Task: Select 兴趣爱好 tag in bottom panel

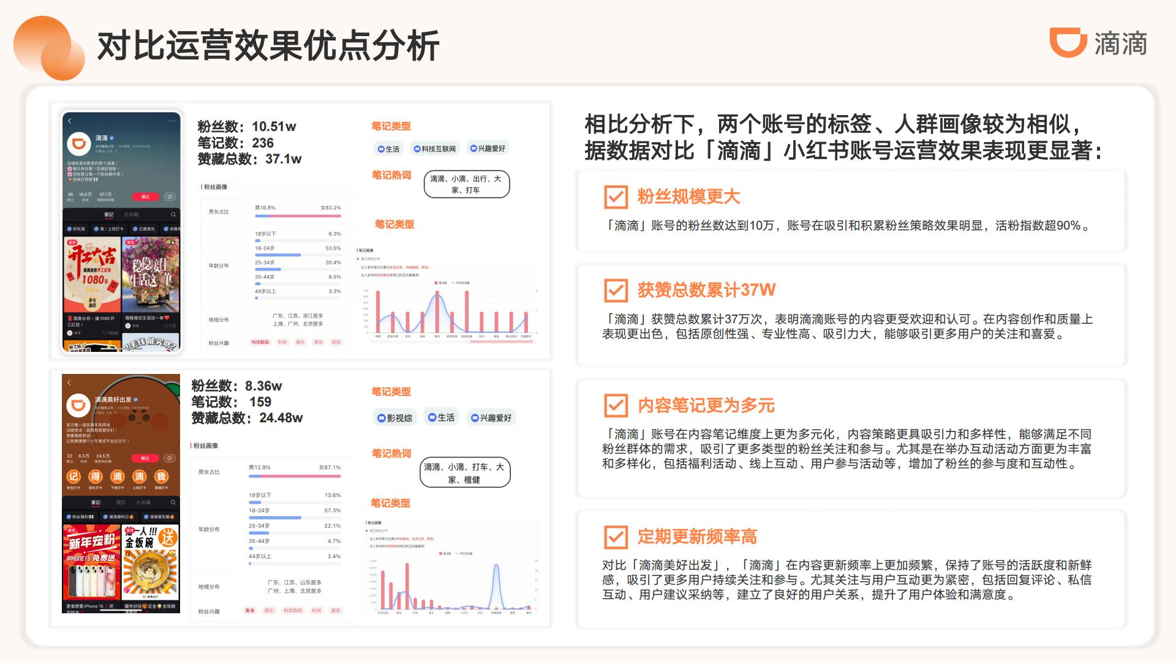Action: [x=491, y=418]
